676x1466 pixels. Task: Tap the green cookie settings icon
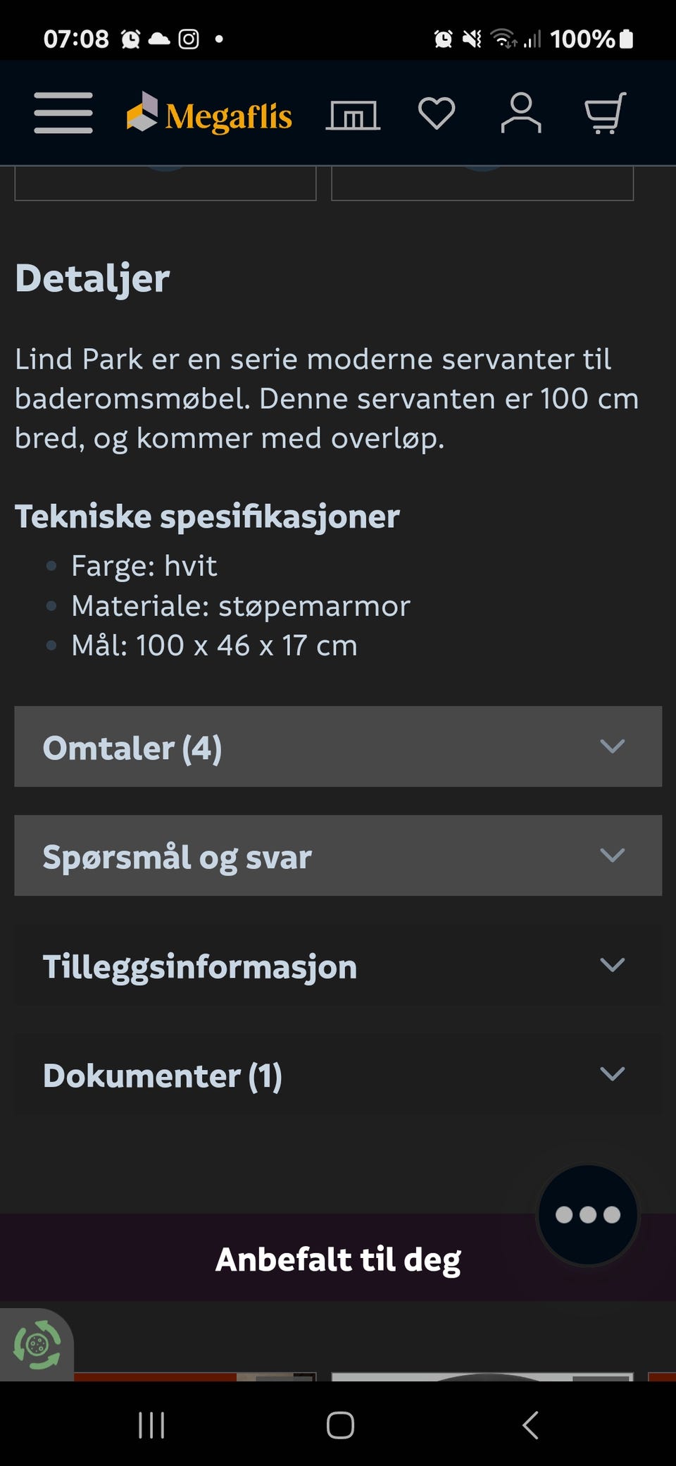(x=37, y=1345)
